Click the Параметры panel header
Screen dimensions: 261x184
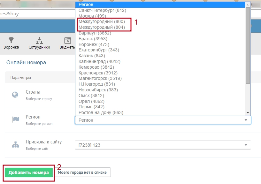click(x=21, y=77)
